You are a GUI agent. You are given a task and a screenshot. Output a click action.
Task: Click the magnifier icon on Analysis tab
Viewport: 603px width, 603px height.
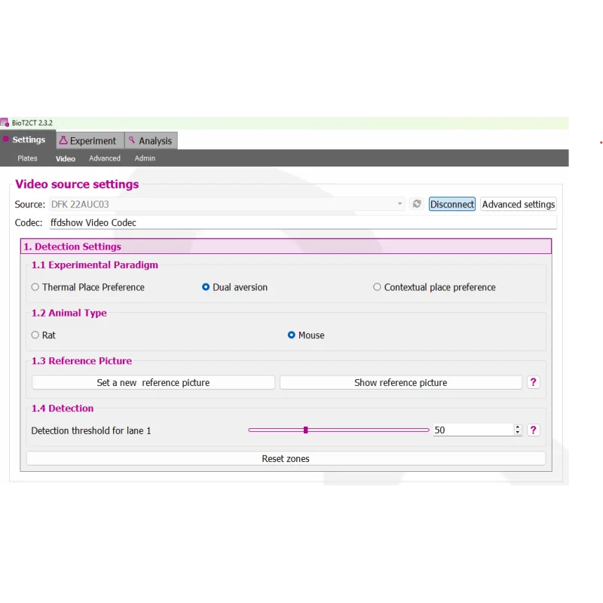point(133,140)
